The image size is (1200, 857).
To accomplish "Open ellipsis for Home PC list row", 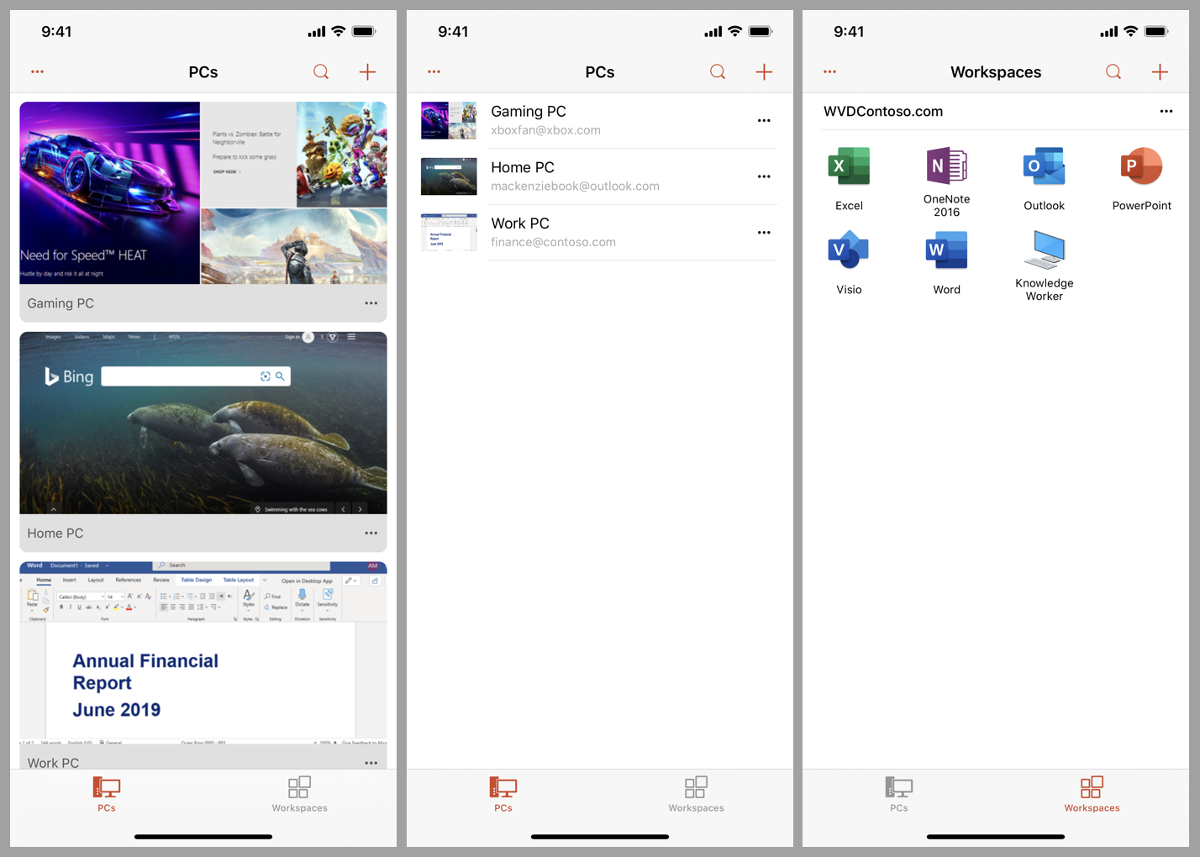I will pos(764,176).
